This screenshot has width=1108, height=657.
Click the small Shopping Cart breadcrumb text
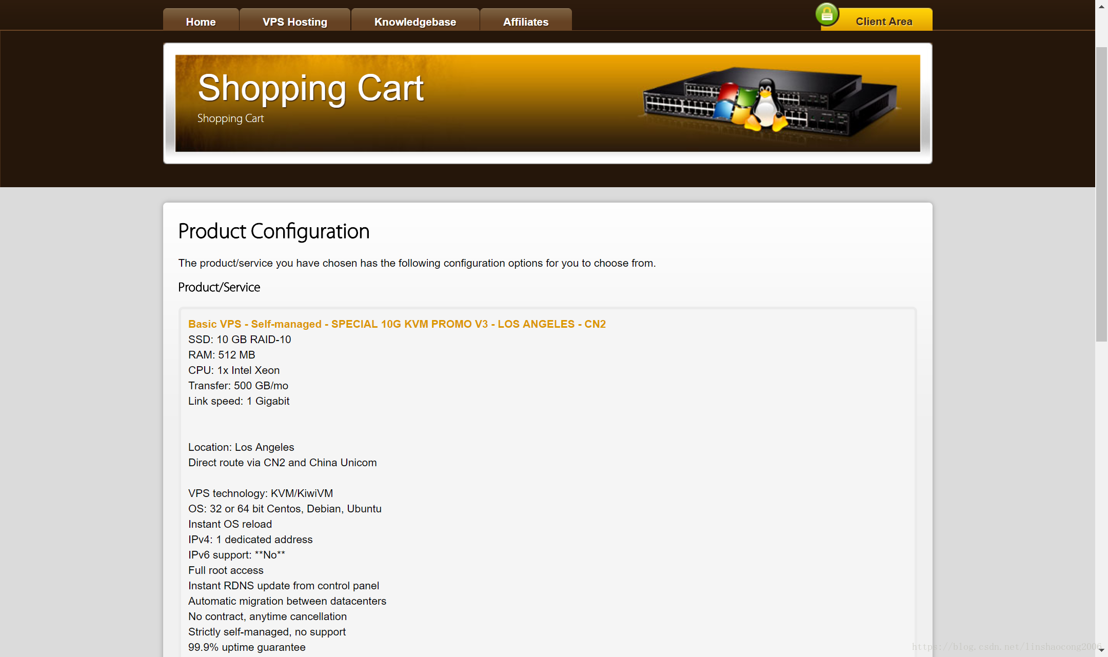point(230,118)
